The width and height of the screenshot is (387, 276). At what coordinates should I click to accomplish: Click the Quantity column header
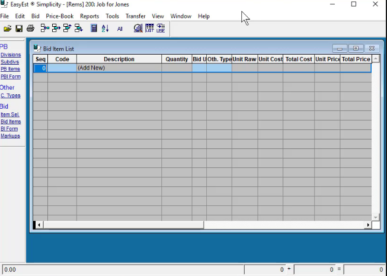point(177,59)
